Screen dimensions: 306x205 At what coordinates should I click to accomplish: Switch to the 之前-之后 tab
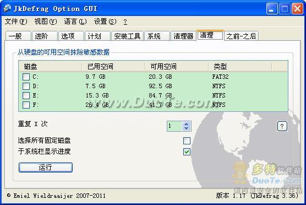click(x=242, y=36)
